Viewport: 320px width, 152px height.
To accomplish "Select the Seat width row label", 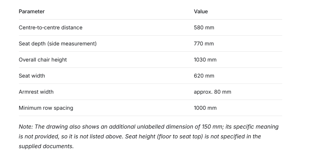I will pos(32,76).
